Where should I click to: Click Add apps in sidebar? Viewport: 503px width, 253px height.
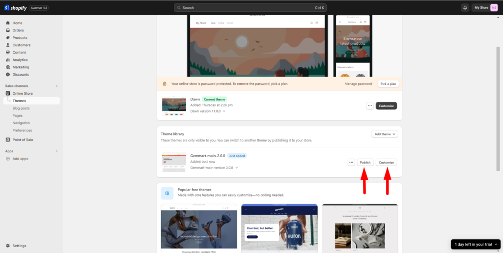pos(20,159)
